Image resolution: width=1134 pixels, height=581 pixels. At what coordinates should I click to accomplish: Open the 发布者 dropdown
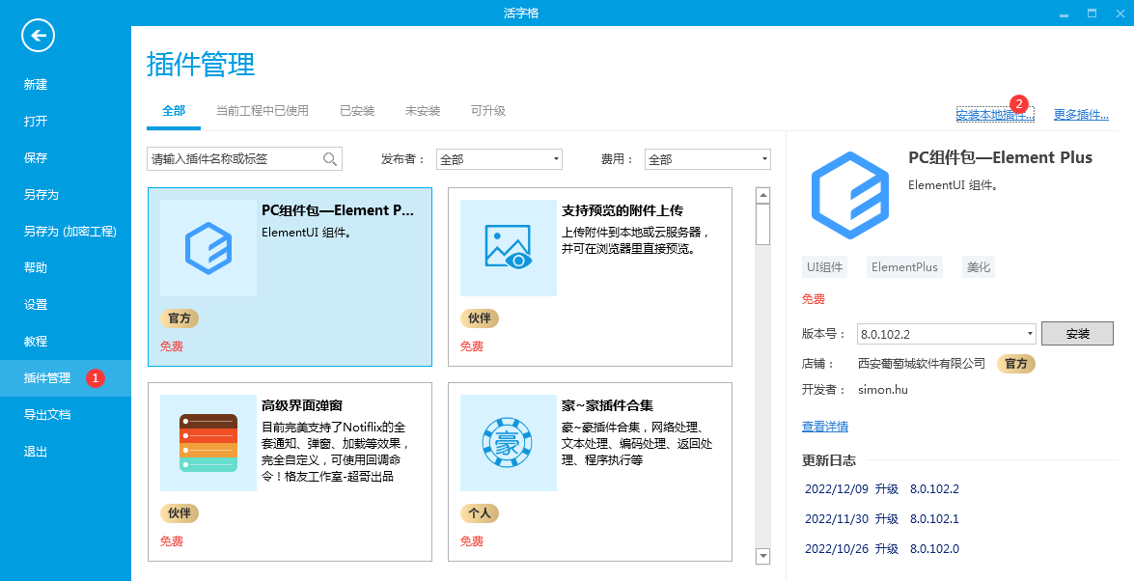(x=499, y=159)
